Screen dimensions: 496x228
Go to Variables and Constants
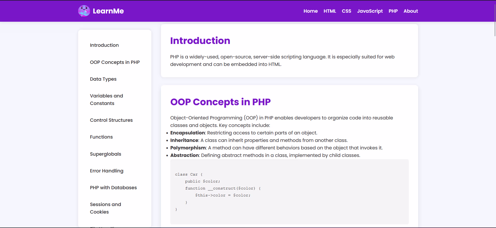pos(106,100)
